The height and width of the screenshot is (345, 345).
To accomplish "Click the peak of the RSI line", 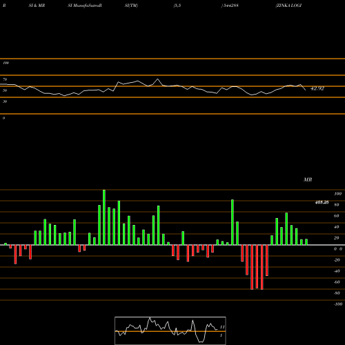I will pyautogui.click(x=158, y=79).
